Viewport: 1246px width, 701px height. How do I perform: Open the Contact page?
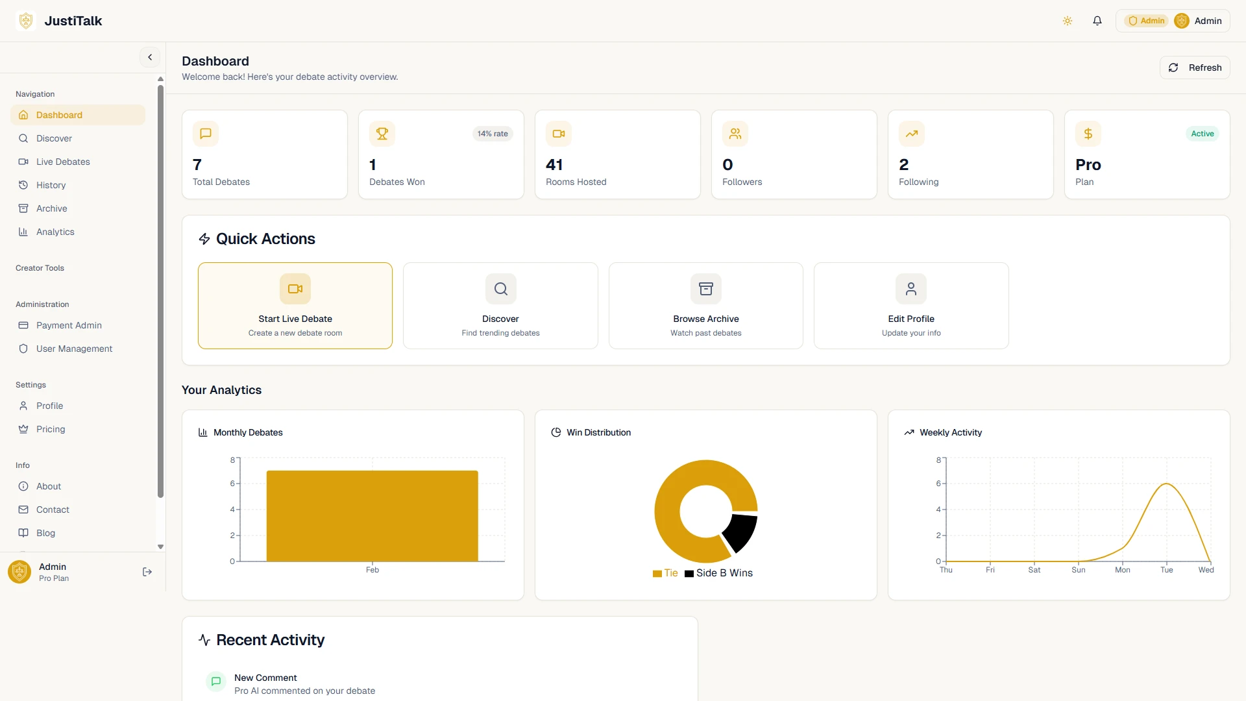78,510
